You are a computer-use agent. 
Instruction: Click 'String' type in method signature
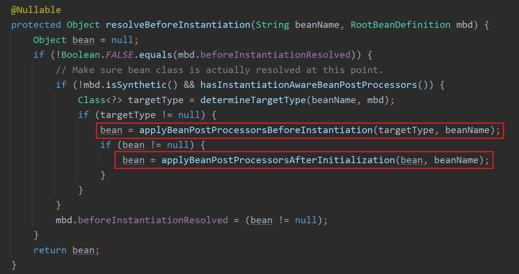coord(273,25)
